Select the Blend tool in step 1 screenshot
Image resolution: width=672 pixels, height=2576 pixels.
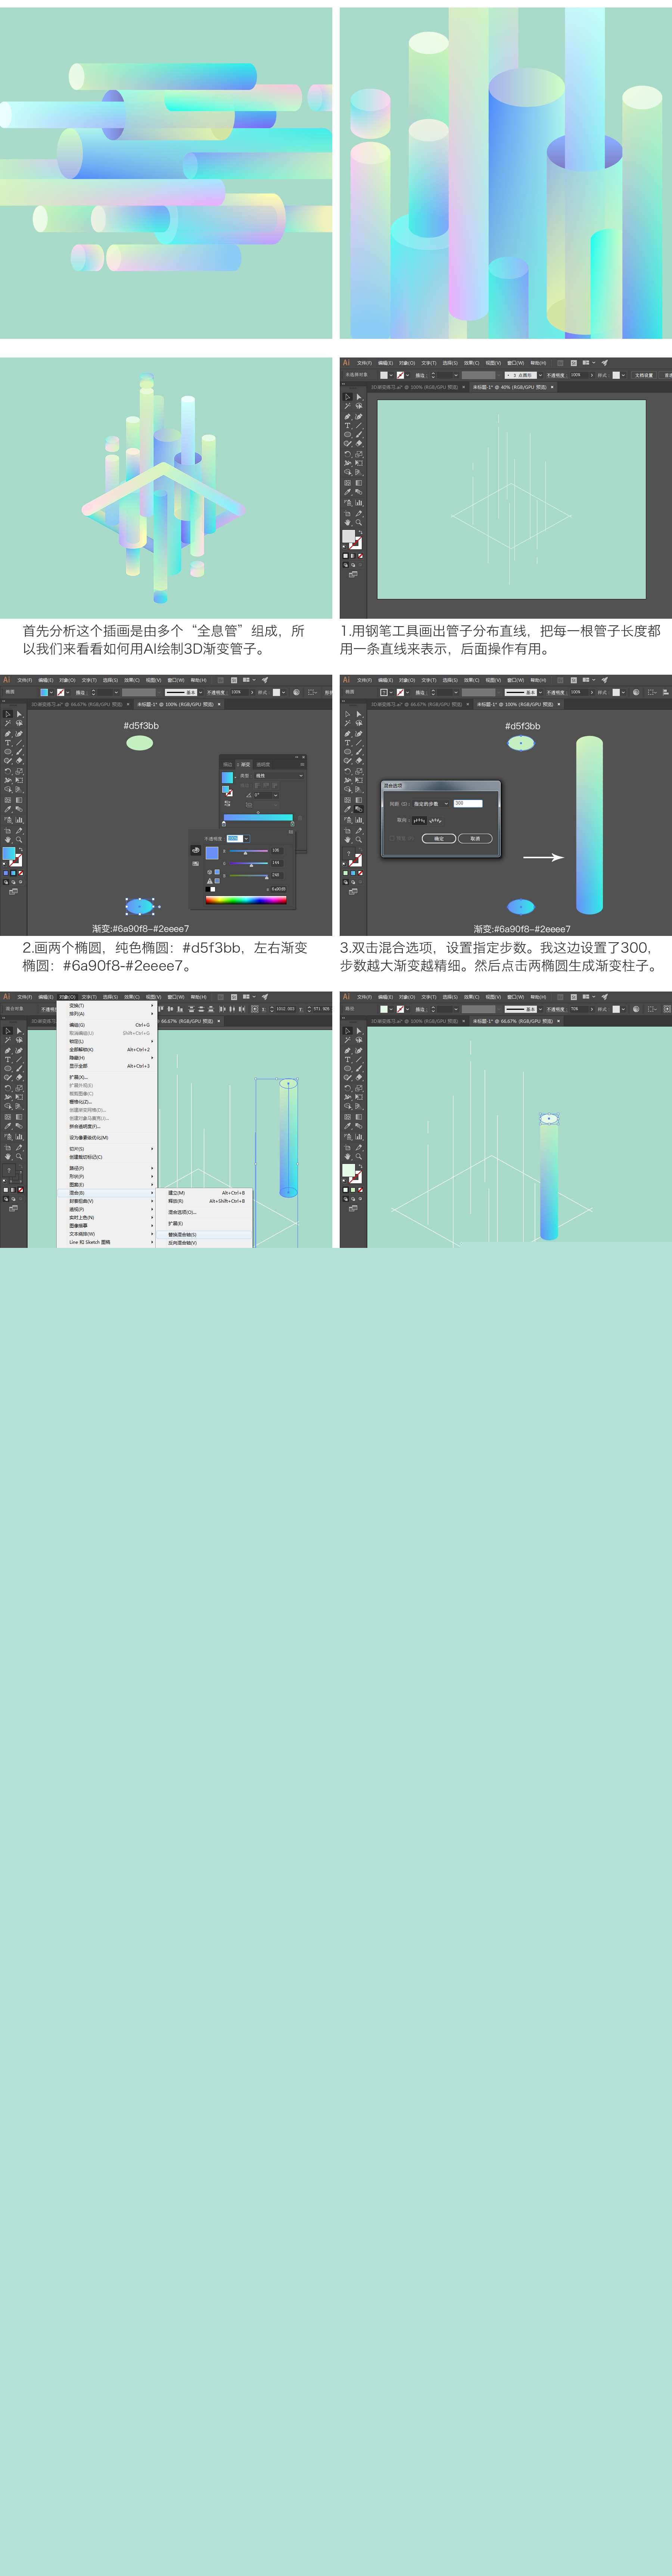click(359, 492)
